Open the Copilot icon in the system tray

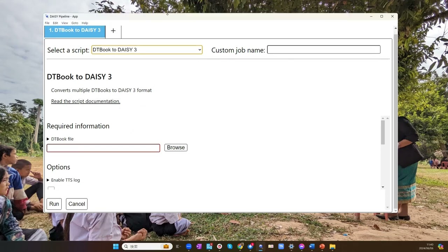441,246
